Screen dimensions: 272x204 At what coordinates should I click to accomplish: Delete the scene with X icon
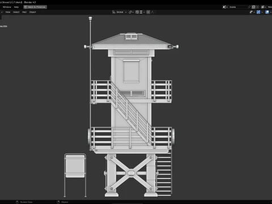pyautogui.click(x=257, y=7)
